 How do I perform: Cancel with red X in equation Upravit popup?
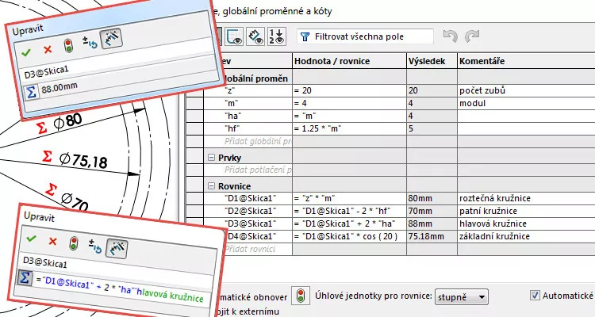[52, 241]
